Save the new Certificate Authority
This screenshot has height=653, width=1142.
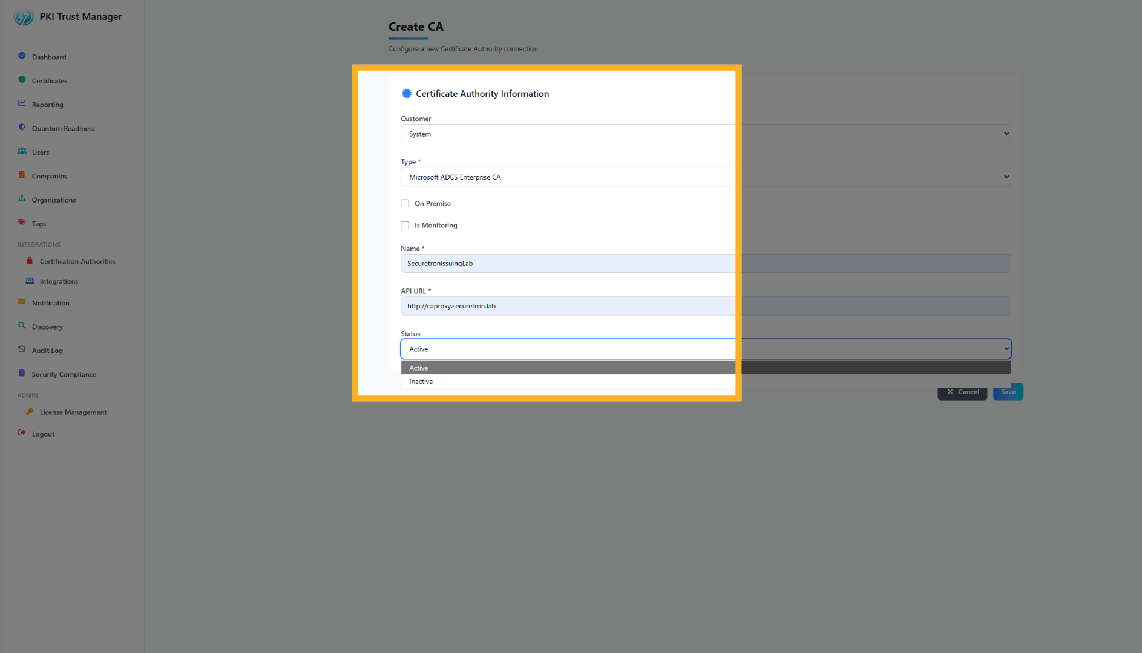pos(1008,392)
